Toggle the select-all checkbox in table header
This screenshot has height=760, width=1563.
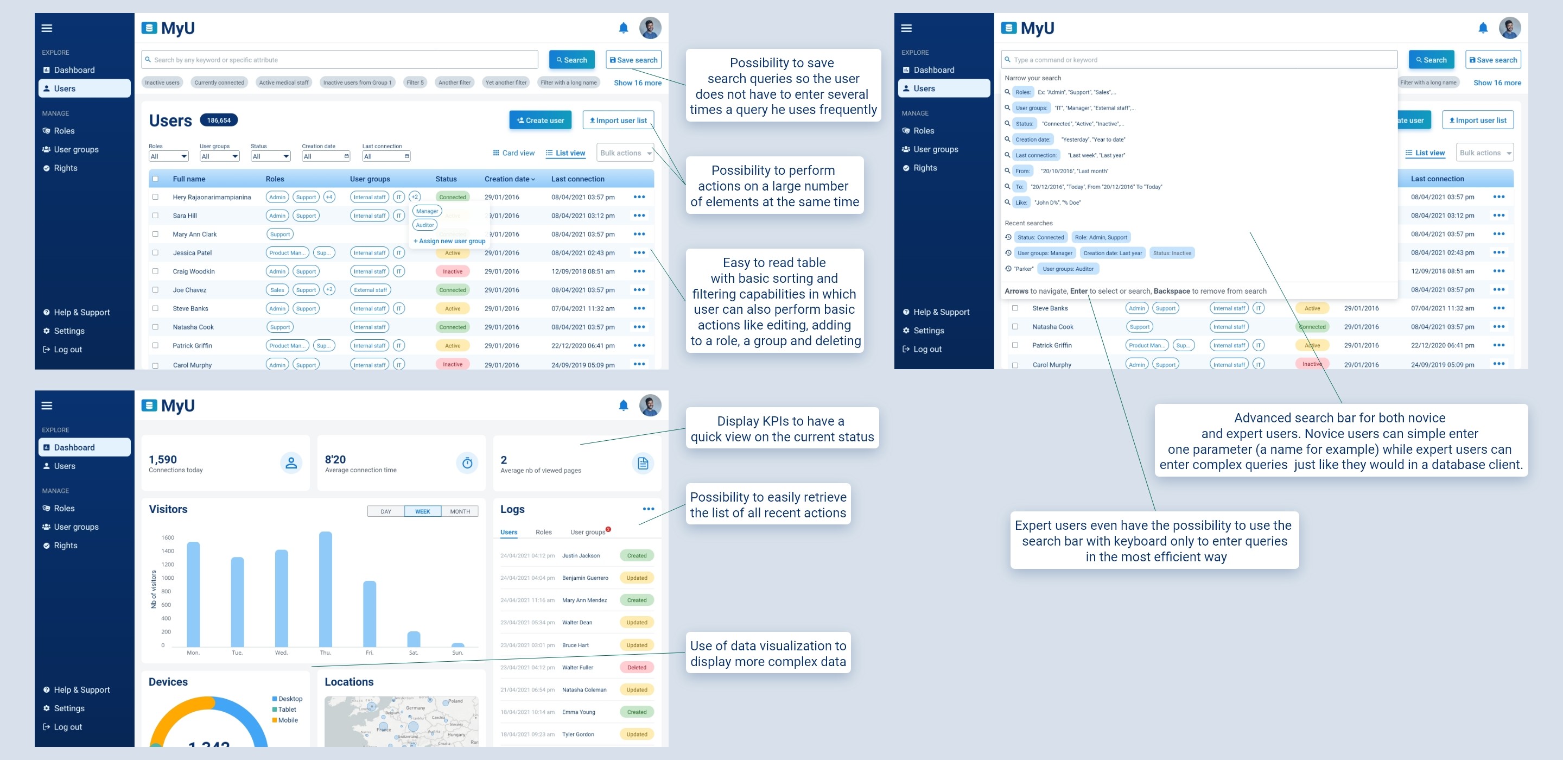tap(156, 180)
